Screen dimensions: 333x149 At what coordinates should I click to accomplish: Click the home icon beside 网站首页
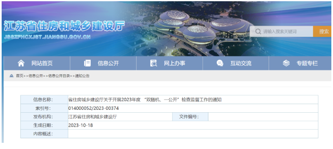(21, 63)
